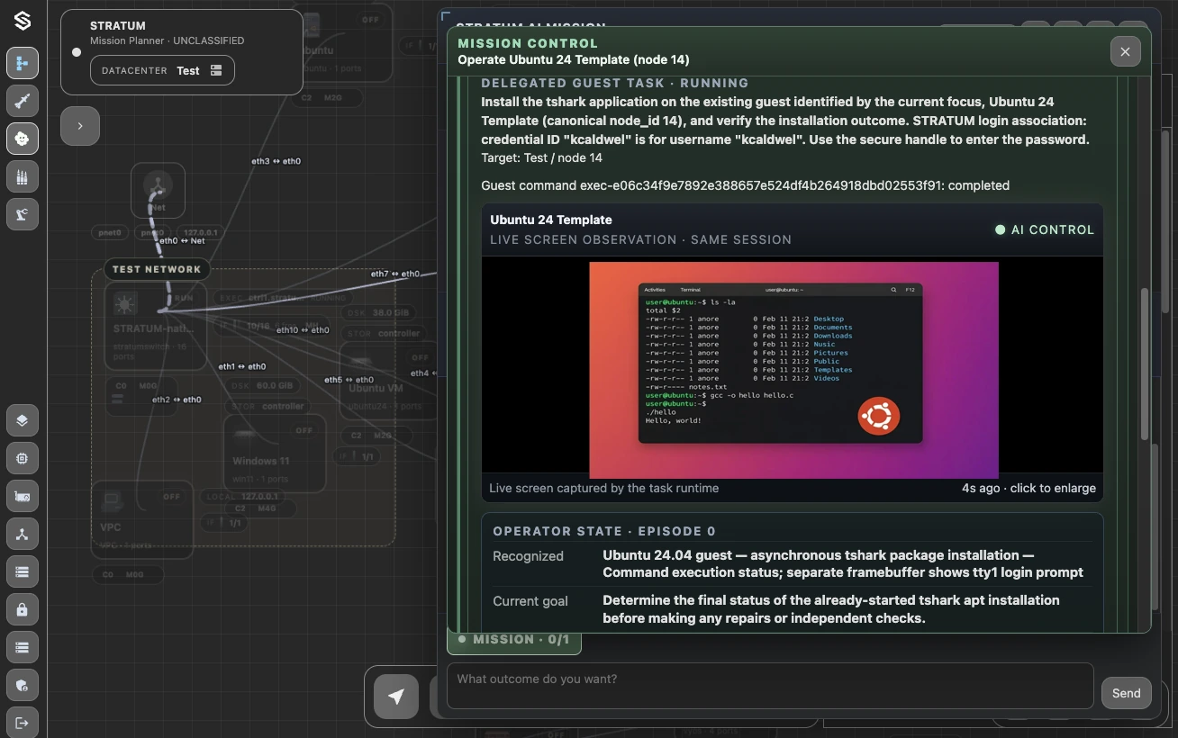Click the TEST NETWORK group label
This screenshot has height=738, width=1178.
point(157,269)
